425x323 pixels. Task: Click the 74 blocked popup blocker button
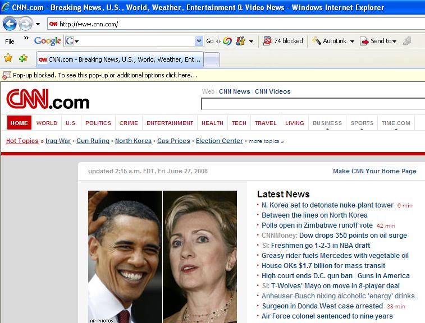(x=283, y=41)
